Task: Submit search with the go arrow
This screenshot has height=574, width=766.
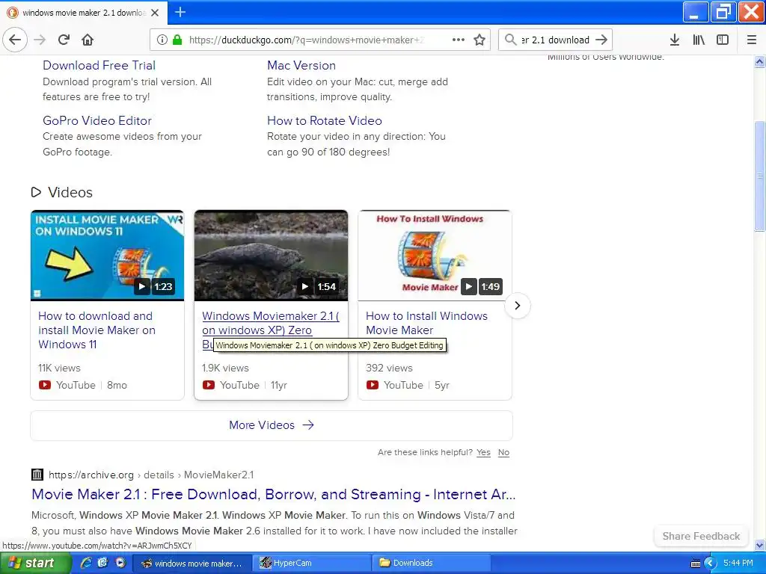Action: click(x=601, y=40)
